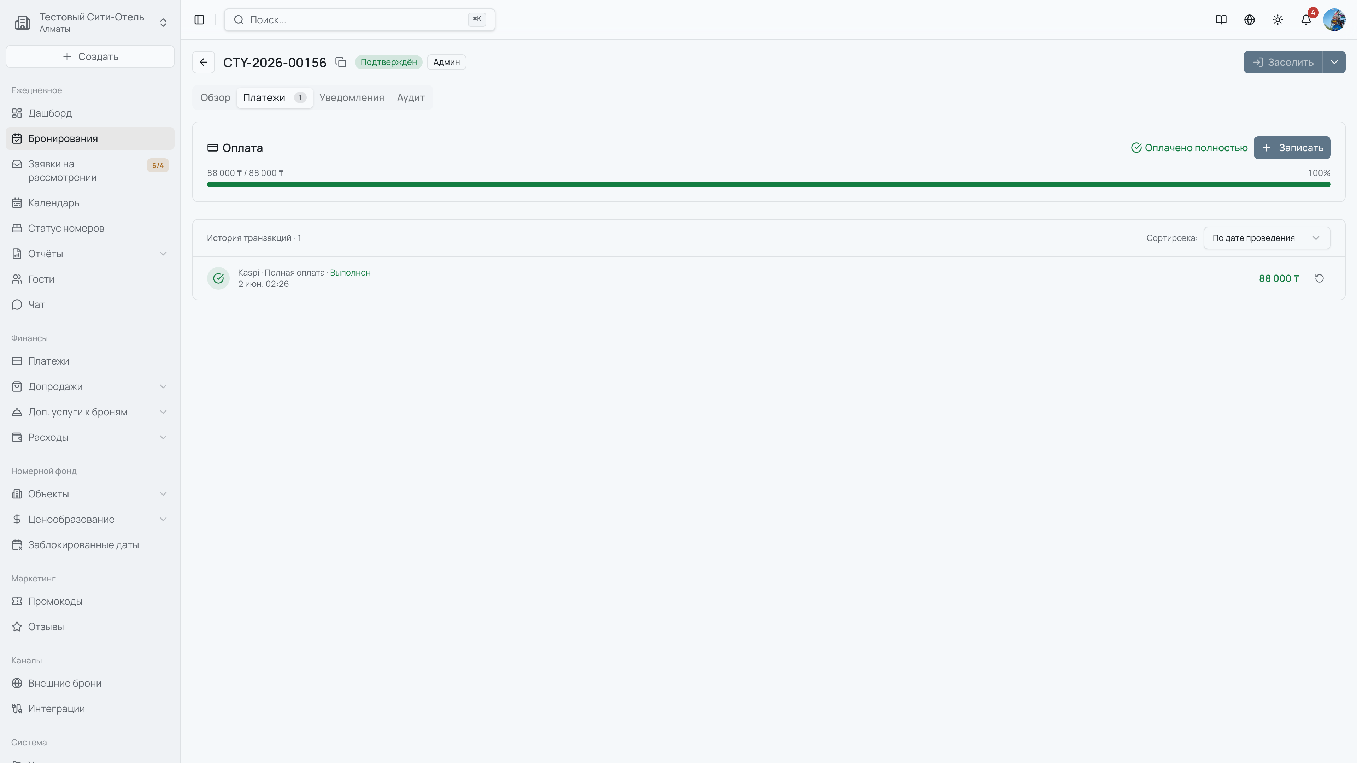Go back with the arrow button
Image resolution: width=1357 pixels, height=763 pixels.
coord(203,62)
